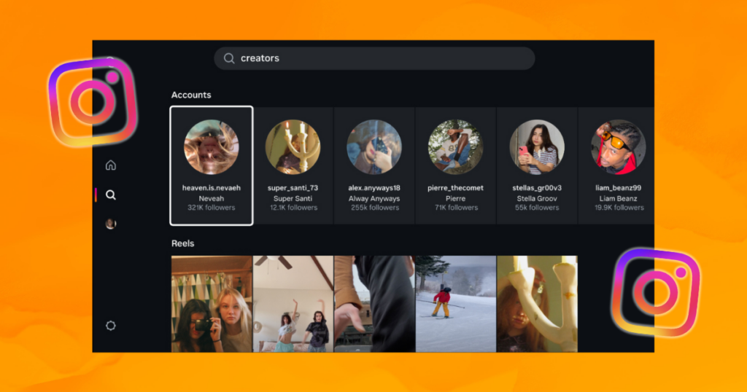Click the Reels section heading

tap(183, 243)
